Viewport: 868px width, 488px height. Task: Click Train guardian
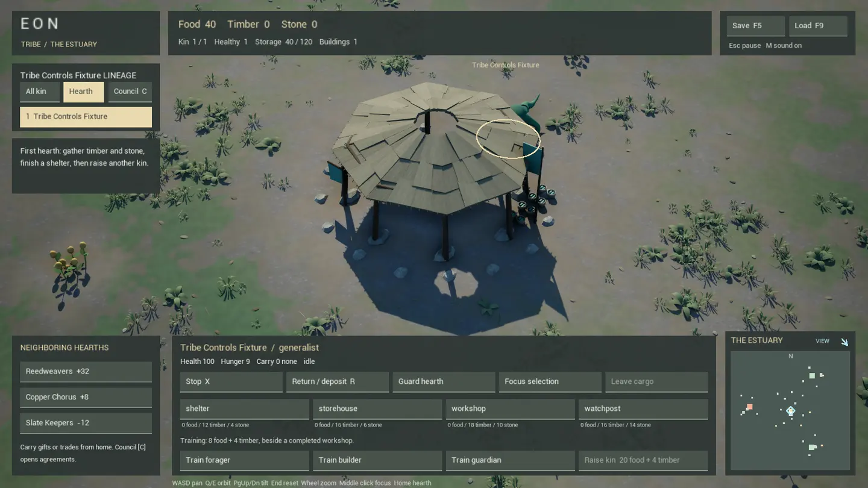point(511,460)
